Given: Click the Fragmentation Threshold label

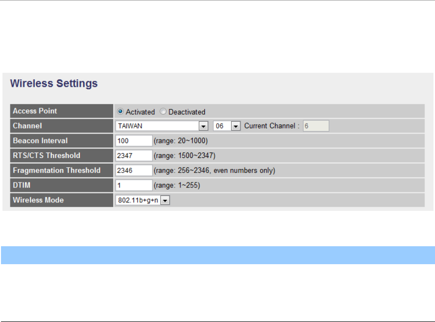Looking at the screenshot, I should pyautogui.click(x=57, y=170).
